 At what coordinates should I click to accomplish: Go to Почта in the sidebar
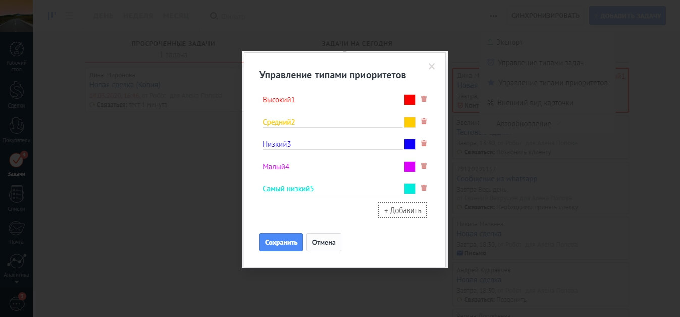coord(17,232)
